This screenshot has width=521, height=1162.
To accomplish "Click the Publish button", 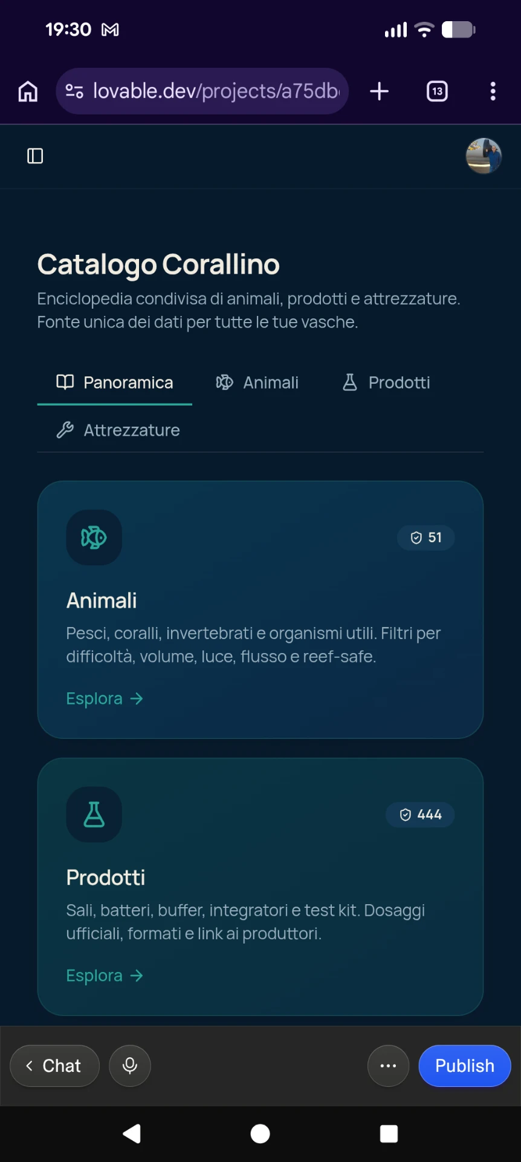I will [x=465, y=1066].
